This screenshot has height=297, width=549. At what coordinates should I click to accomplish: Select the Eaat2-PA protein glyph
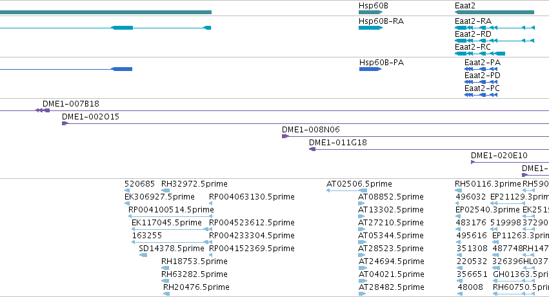tap(481, 69)
